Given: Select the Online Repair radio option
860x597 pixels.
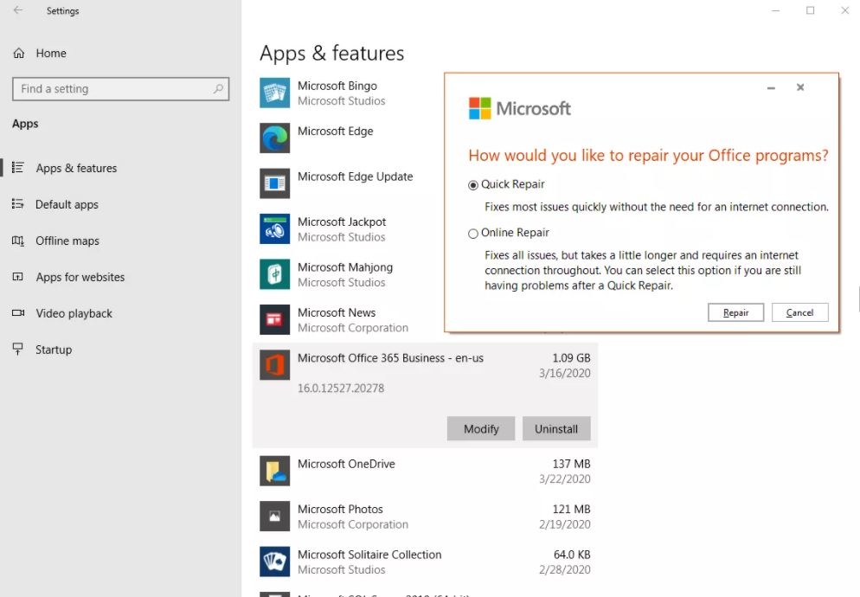Looking at the screenshot, I should coord(473,234).
